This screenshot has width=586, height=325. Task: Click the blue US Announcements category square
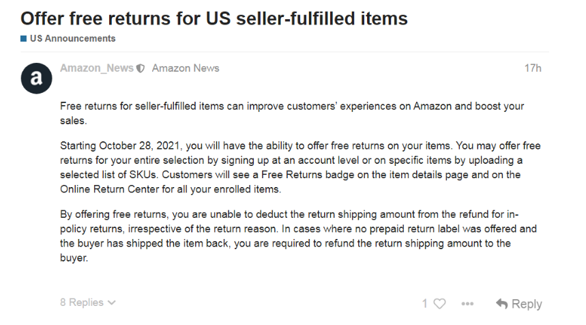coord(24,38)
